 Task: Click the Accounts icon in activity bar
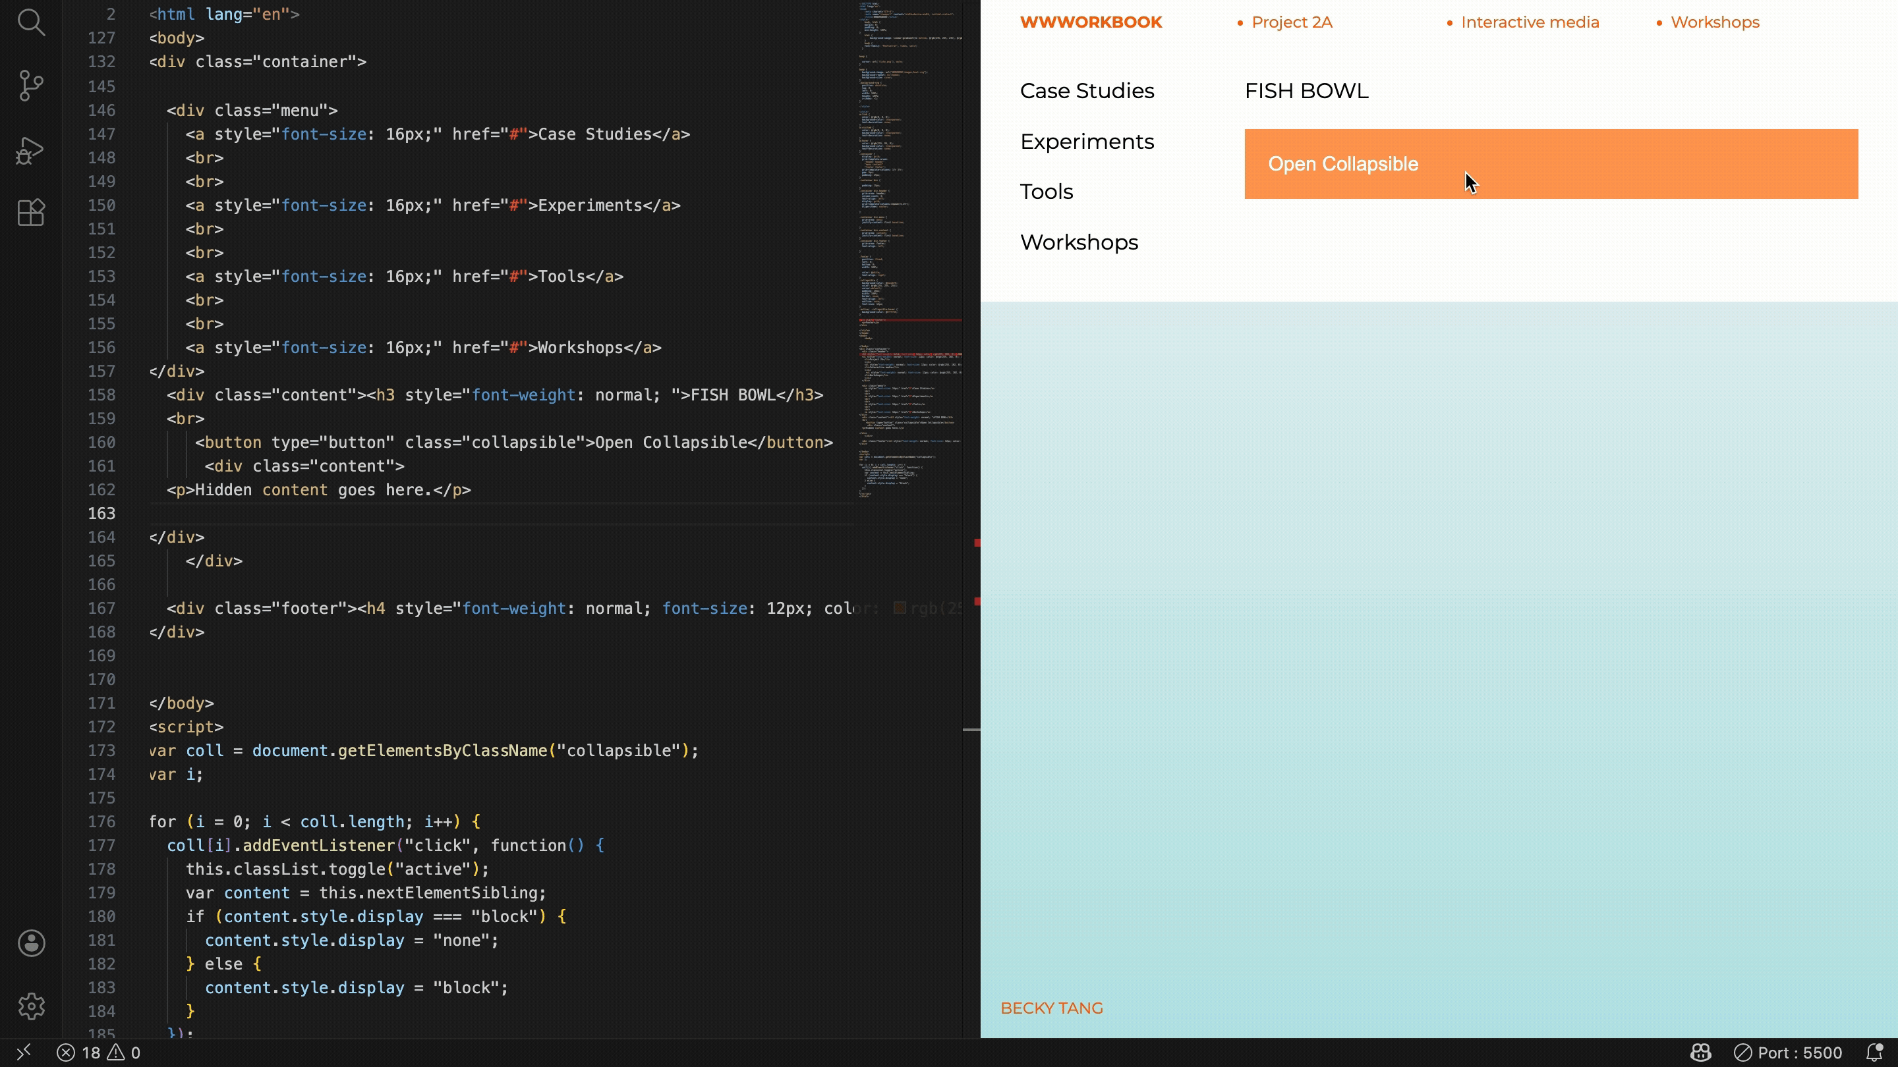click(x=31, y=943)
